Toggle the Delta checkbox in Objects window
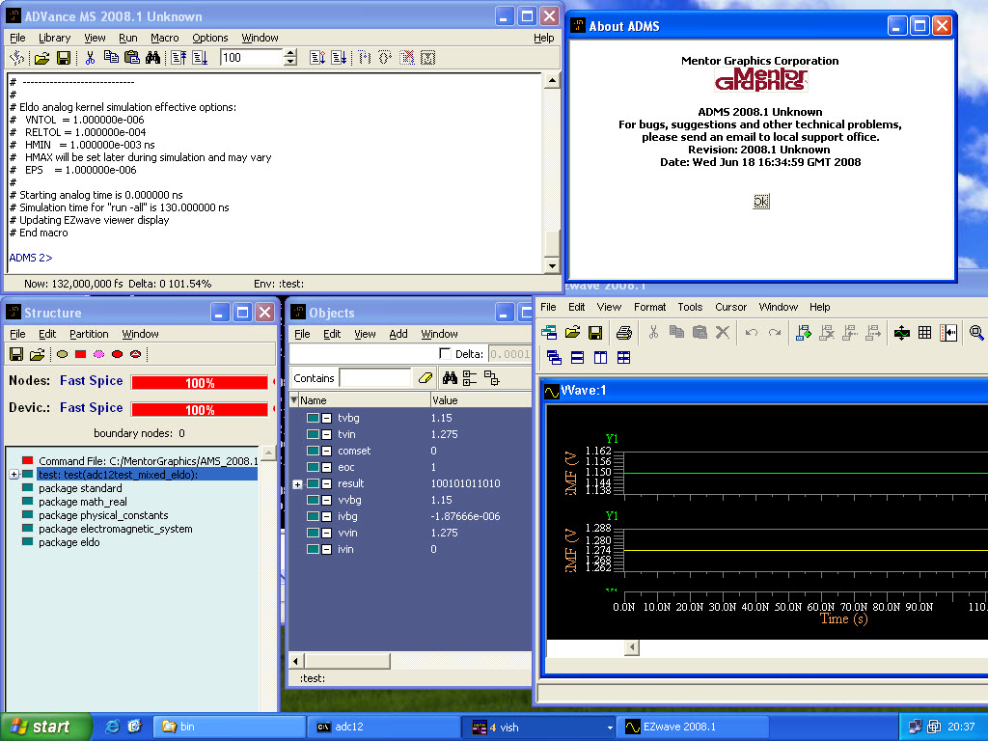The width and height of the screenshot is (988, 741). point(445,353)
